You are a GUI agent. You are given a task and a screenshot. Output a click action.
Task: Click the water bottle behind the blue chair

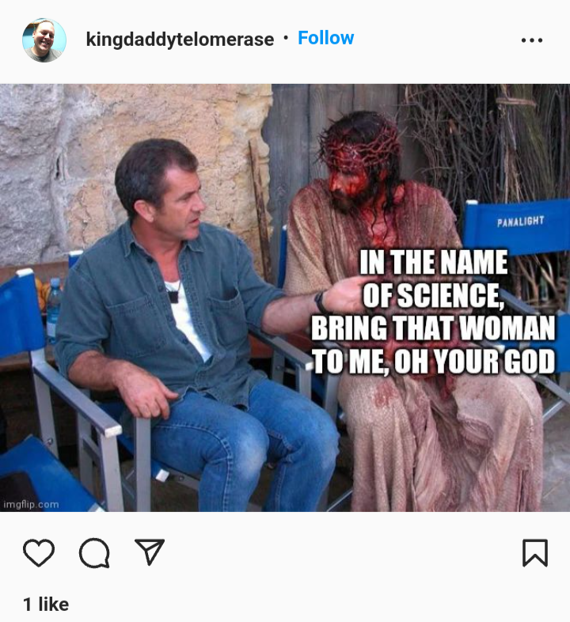pos(54,307)
